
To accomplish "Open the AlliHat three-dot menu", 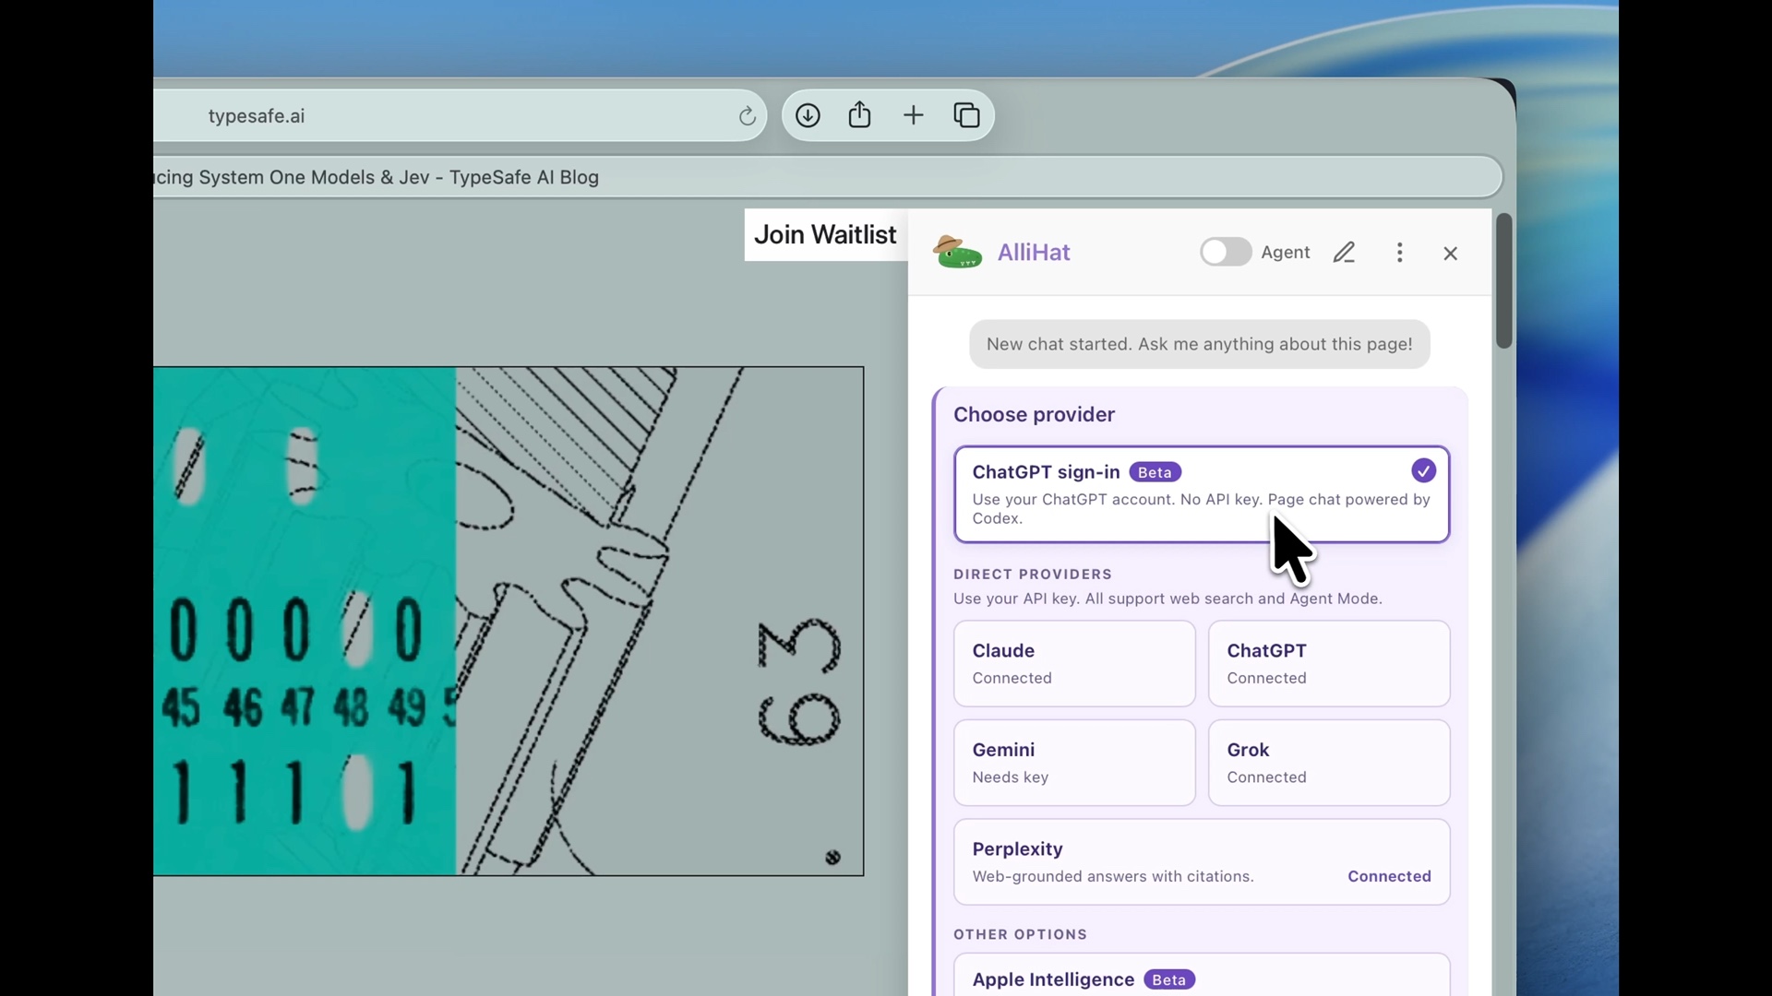I will tap(1399, 253).
